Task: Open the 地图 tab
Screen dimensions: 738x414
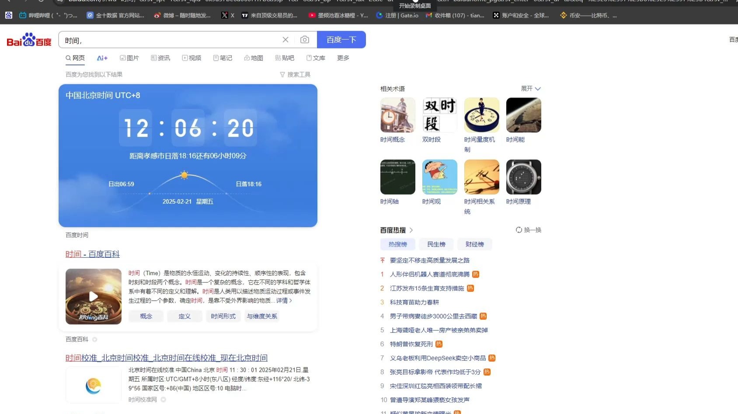Action: (254, 58)
